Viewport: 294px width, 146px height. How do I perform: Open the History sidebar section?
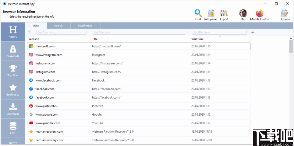[x=13, y=32]
